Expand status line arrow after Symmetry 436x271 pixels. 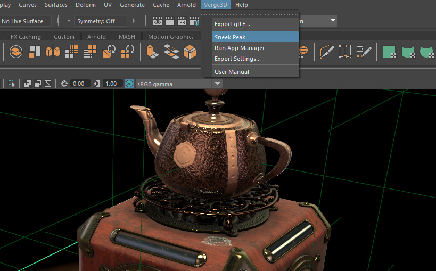point(134,21)
